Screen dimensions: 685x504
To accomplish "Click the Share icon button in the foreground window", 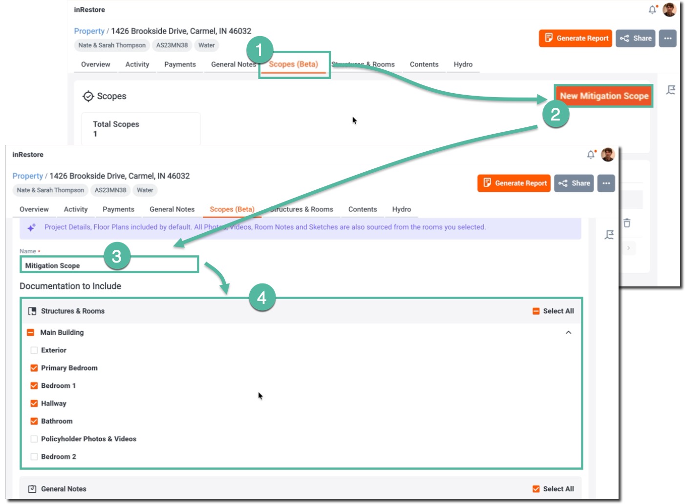I will click(574, 183).
